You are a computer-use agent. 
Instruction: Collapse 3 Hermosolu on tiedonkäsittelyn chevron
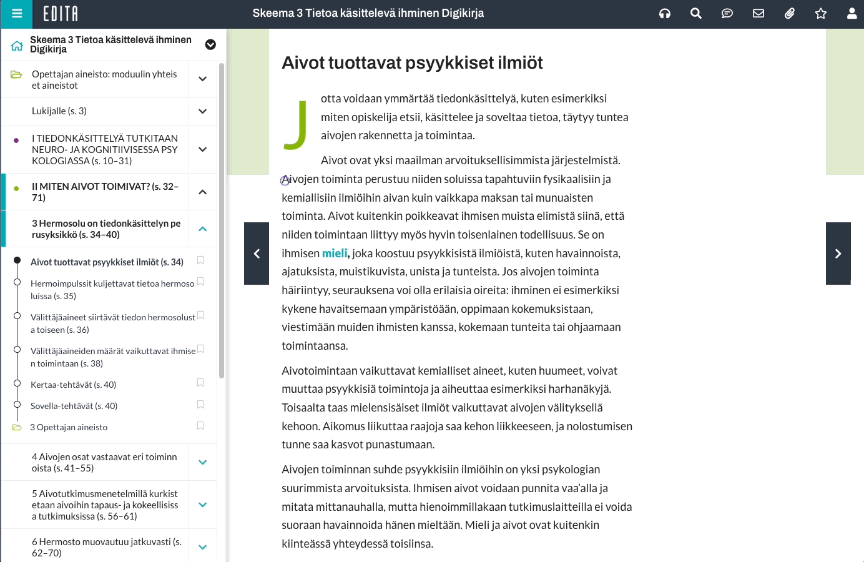[x=202, y=229]
